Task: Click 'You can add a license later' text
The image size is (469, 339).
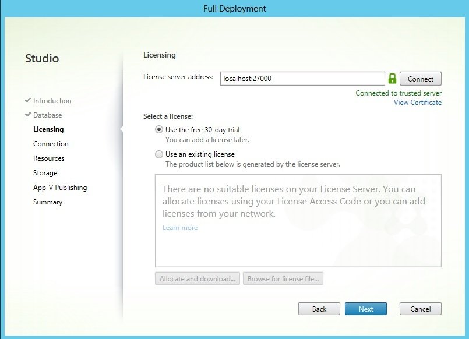Action: [207, 140]
